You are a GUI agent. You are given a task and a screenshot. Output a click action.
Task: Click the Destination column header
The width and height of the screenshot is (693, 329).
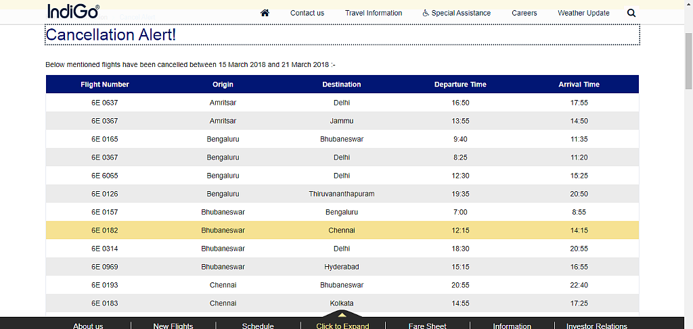342,84
